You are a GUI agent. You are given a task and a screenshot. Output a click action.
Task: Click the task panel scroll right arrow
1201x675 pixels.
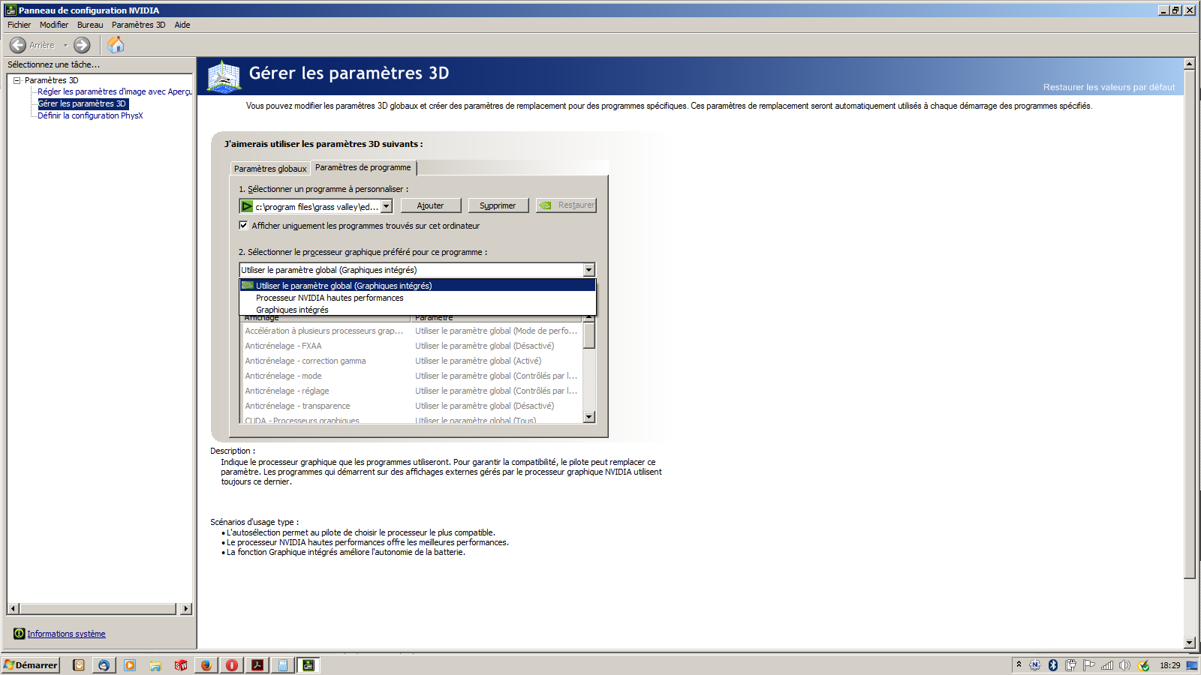click(x=186, y=609)
